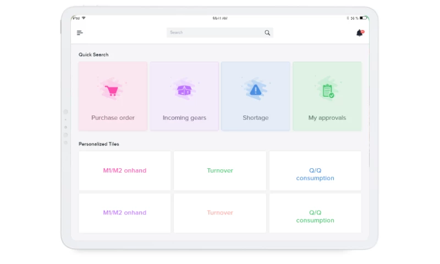
Task: Open the purple M1/M2 onhand tile
Action: [125, 213]
